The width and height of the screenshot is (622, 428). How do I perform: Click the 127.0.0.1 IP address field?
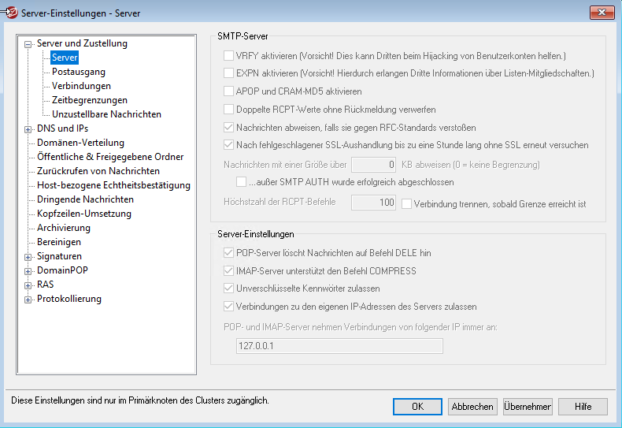(339, 346)
